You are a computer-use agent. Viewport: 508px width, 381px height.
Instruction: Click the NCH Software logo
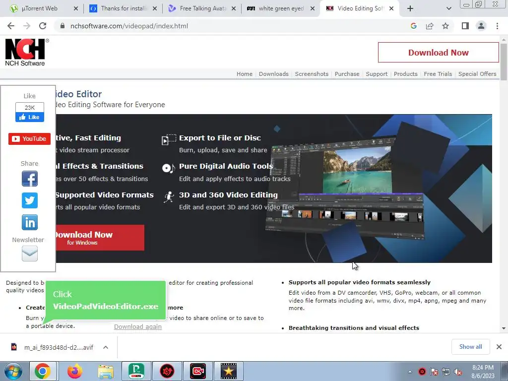pyautogui.click(x=27, y=52)
